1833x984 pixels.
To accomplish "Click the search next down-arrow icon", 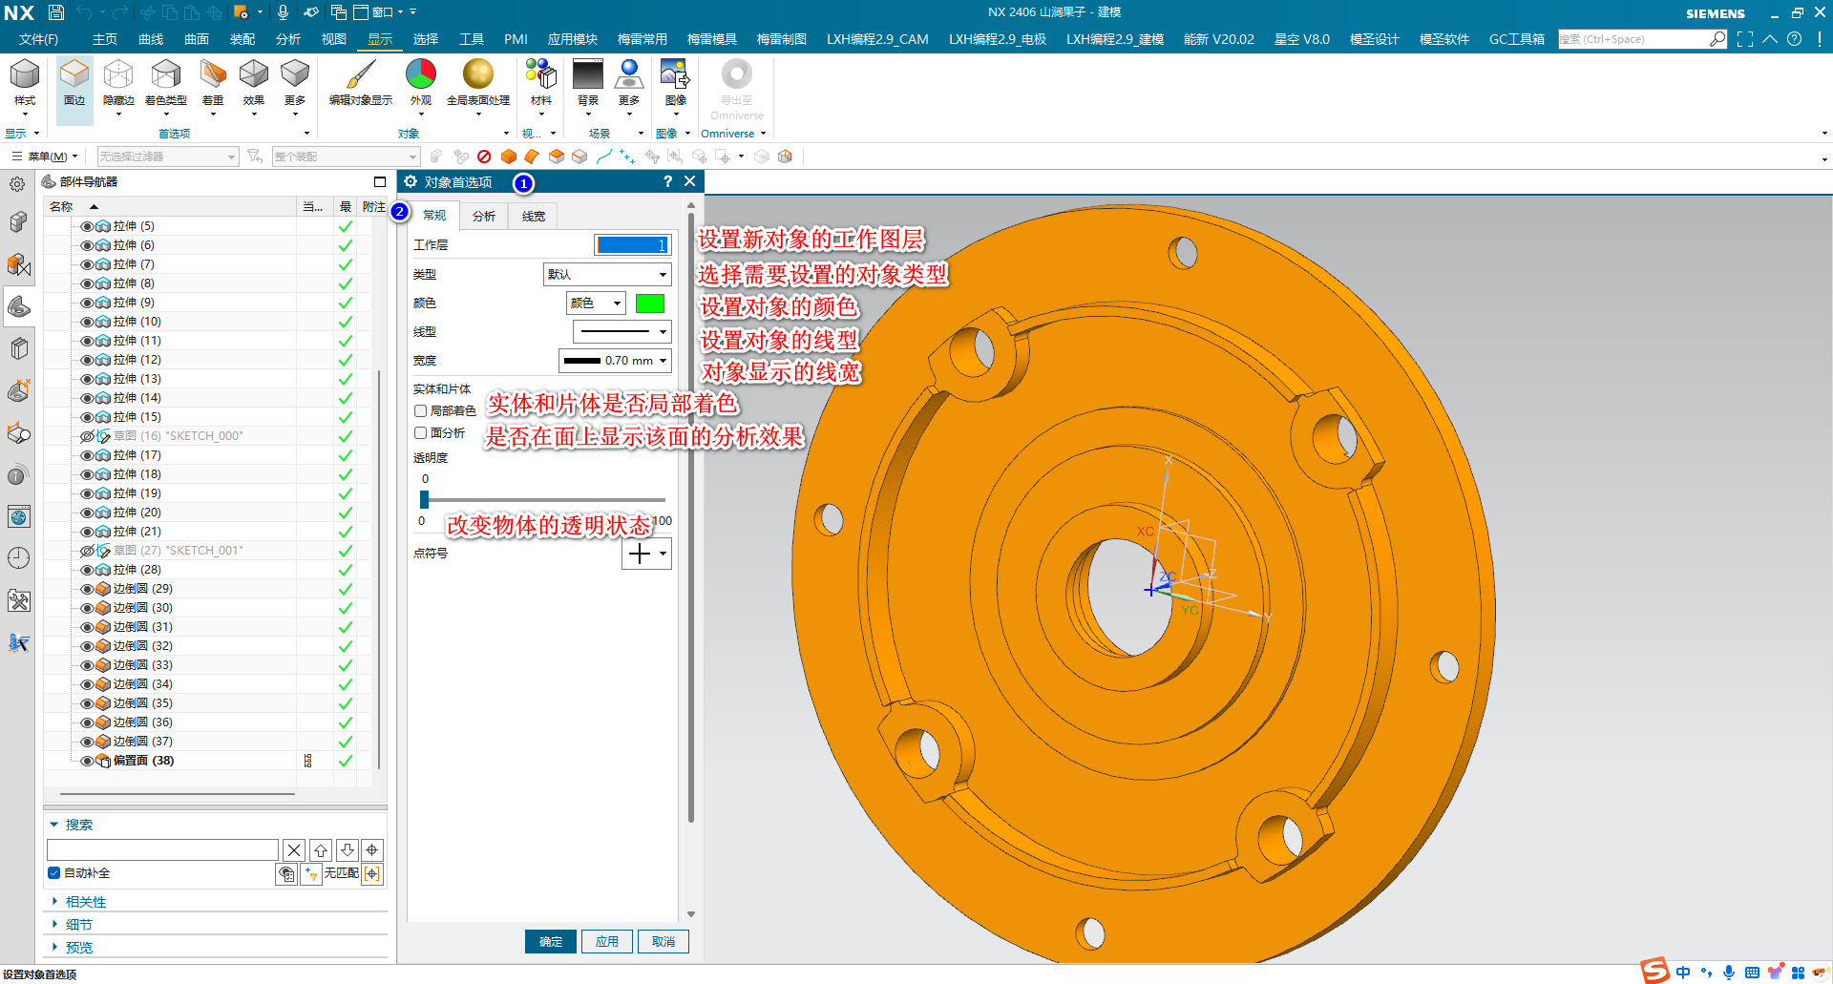I will (348, 849).
